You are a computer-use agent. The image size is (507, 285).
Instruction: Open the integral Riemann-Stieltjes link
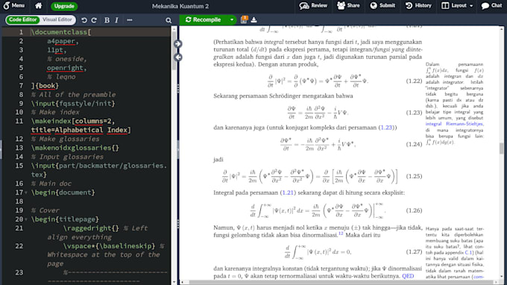pyautogui.click(x=454, y=124)
